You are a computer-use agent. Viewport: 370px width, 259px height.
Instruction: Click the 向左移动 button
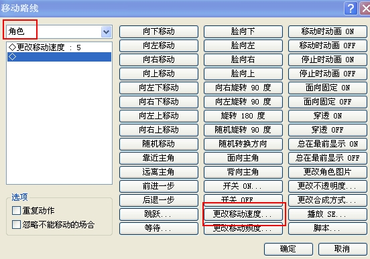click(x=159, y=46)
